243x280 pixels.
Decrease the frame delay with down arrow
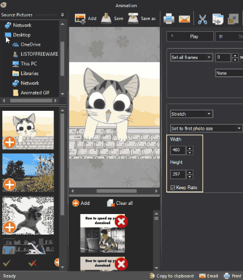click(x=235, y=59)
